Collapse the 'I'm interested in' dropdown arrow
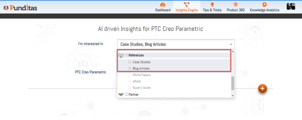This screenshot has width=302, height=120. (x=231, y=45)
